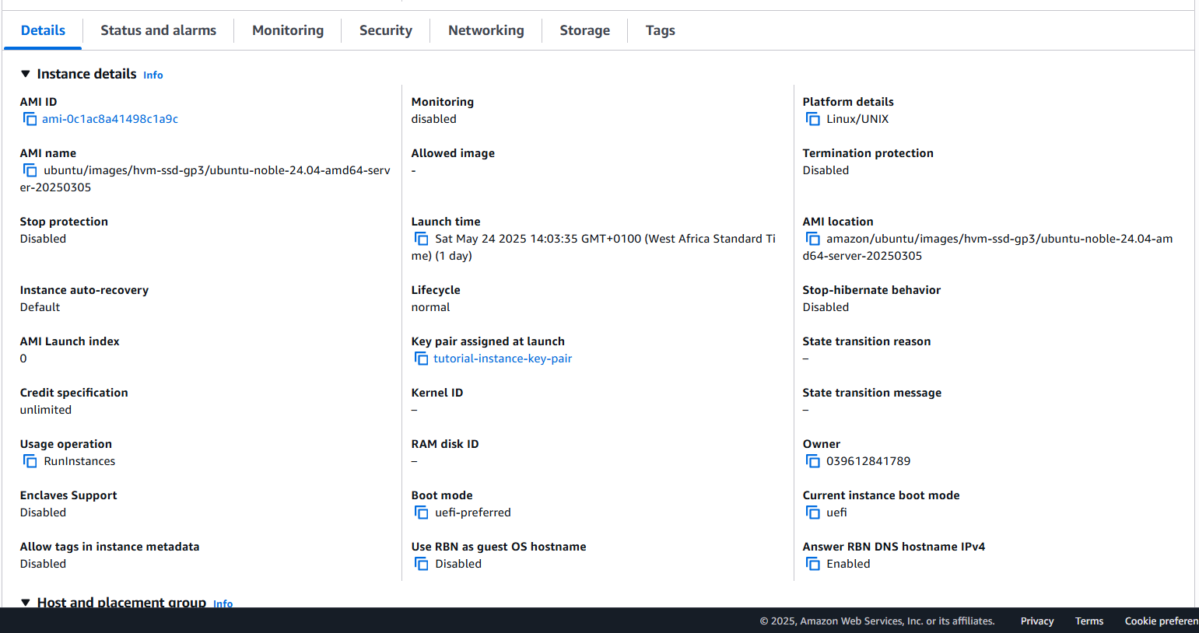Click Info link beside Instance details
Screen dimensions: 1199x633
click(x=153, y=75)
